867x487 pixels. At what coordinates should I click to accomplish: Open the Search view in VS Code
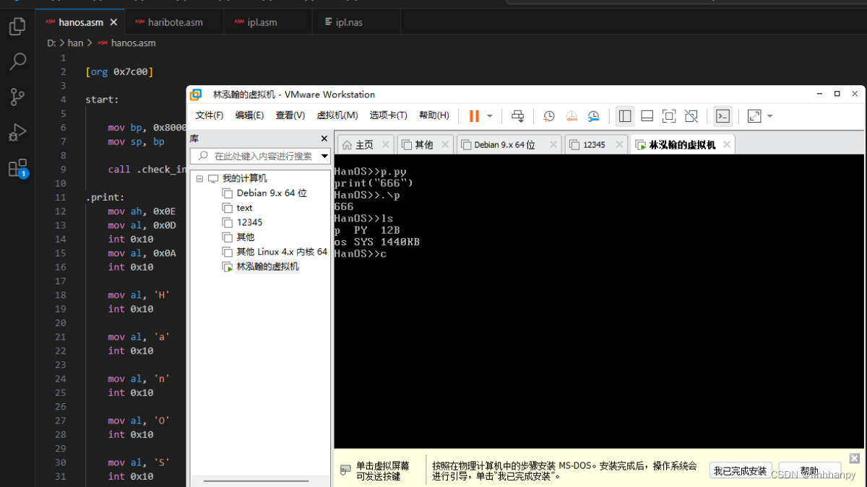tap(17, 62)
